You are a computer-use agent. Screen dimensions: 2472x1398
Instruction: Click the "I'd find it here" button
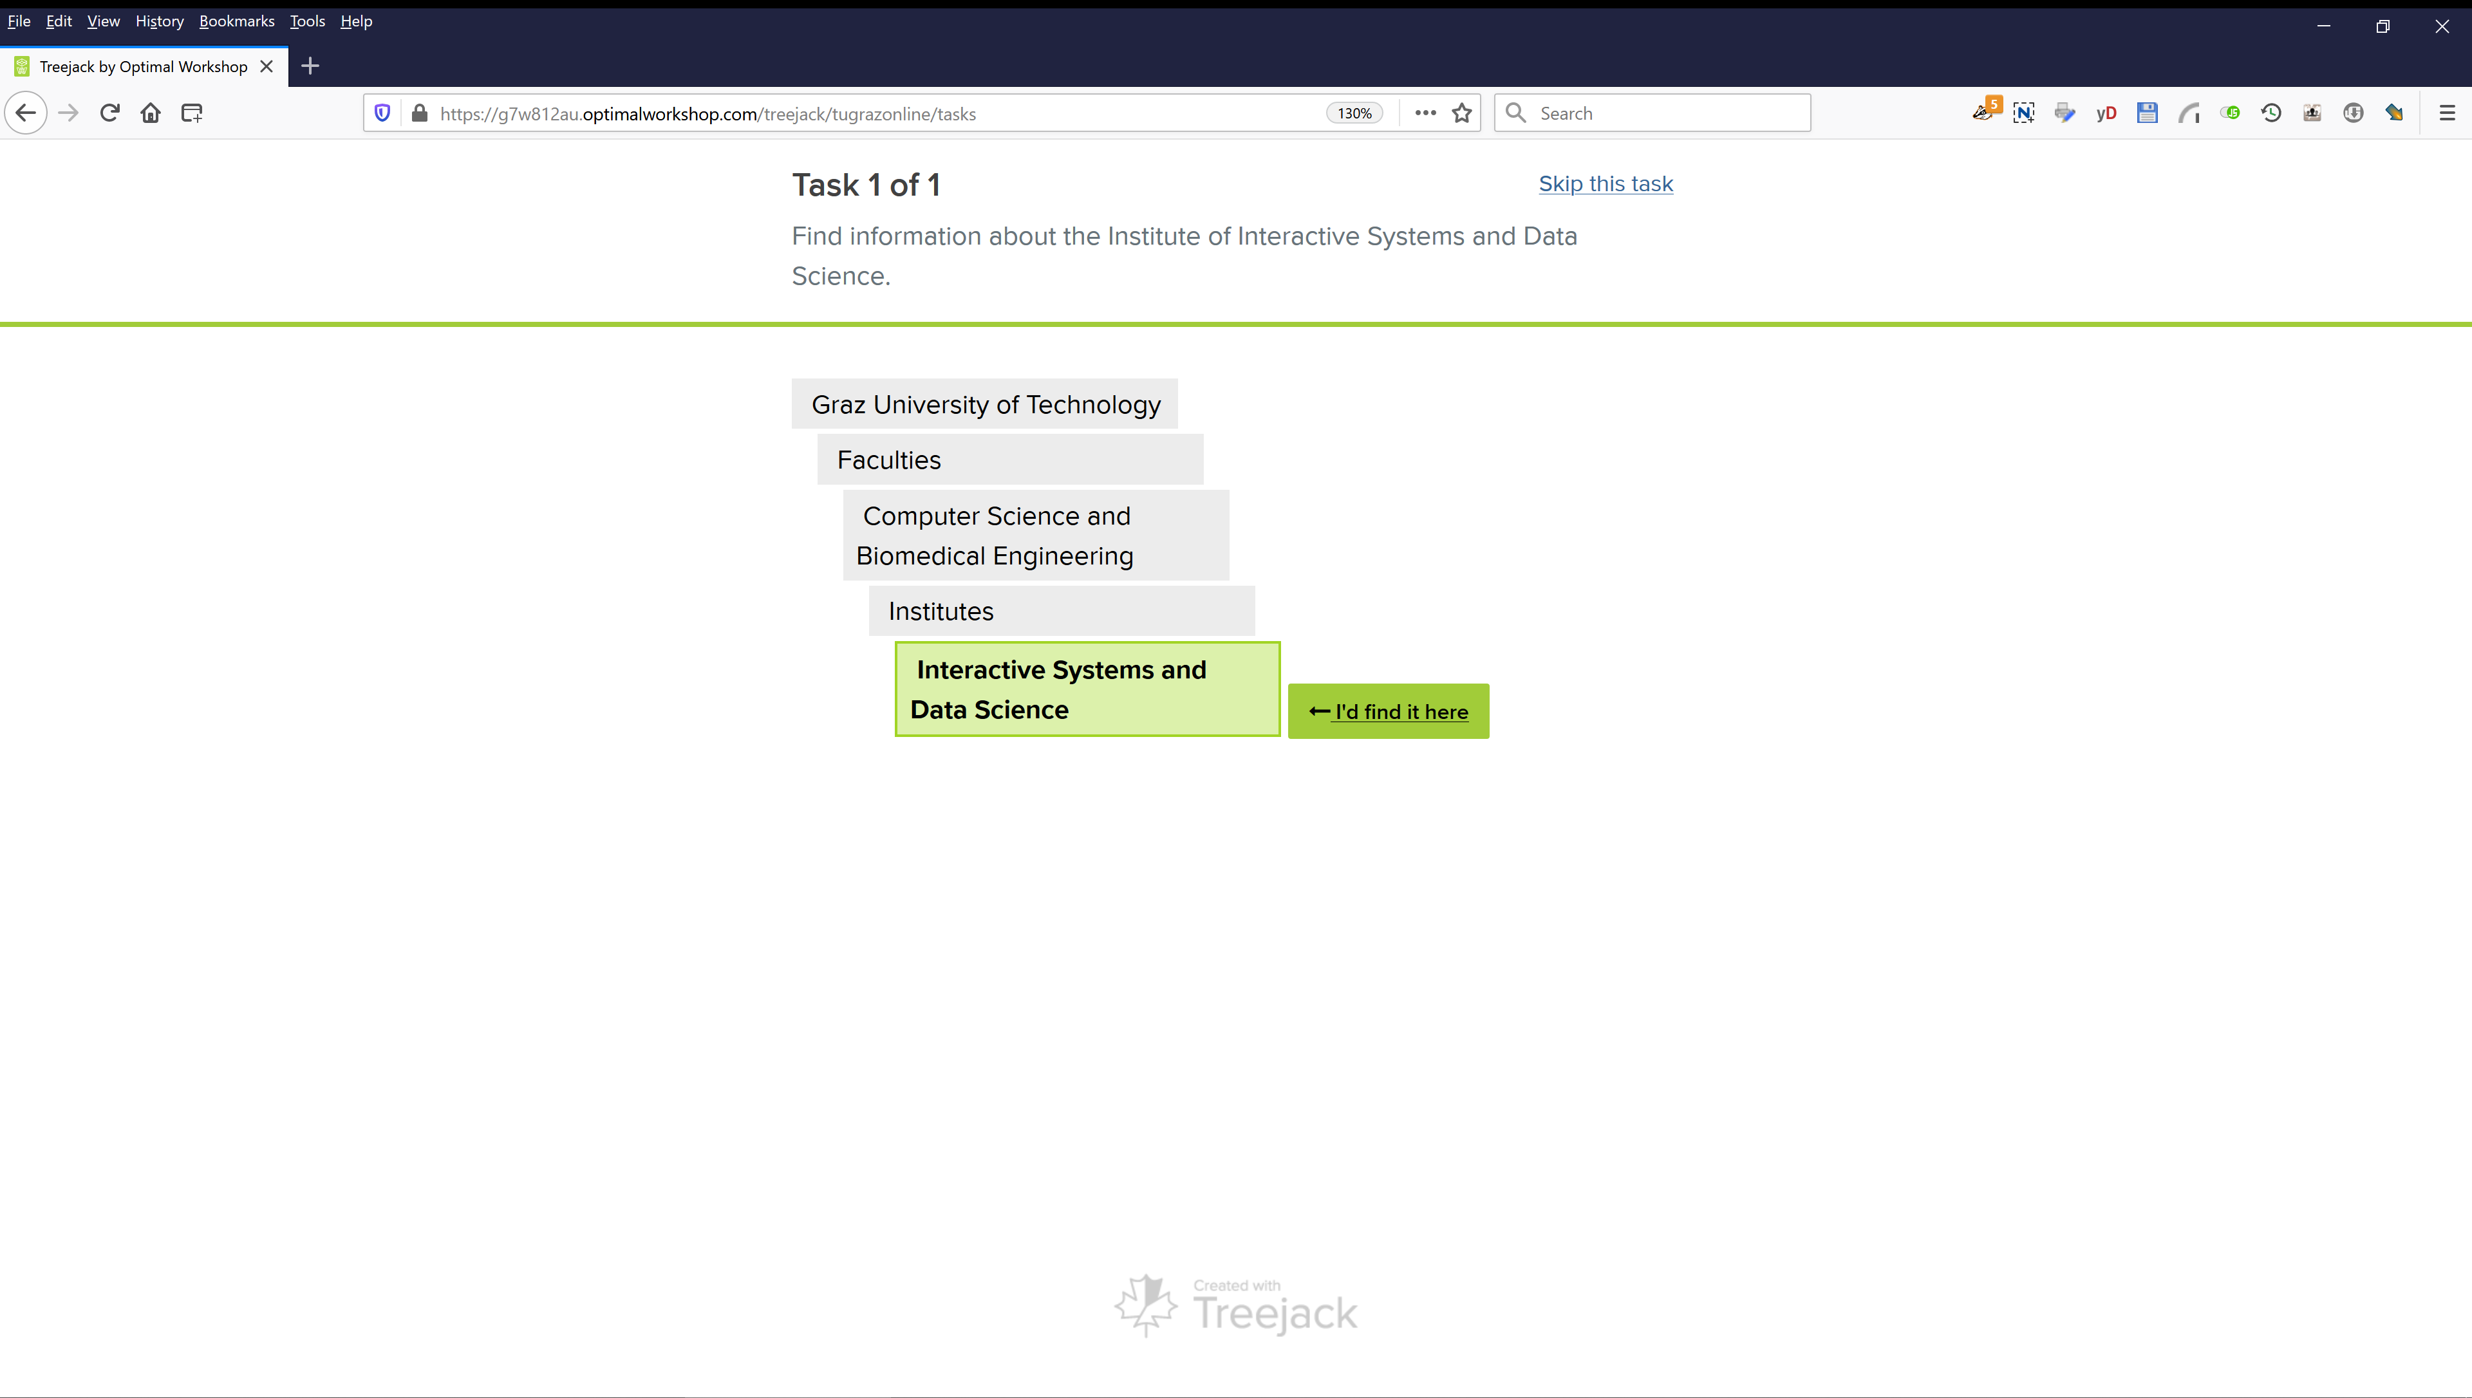click(1388, 711)
